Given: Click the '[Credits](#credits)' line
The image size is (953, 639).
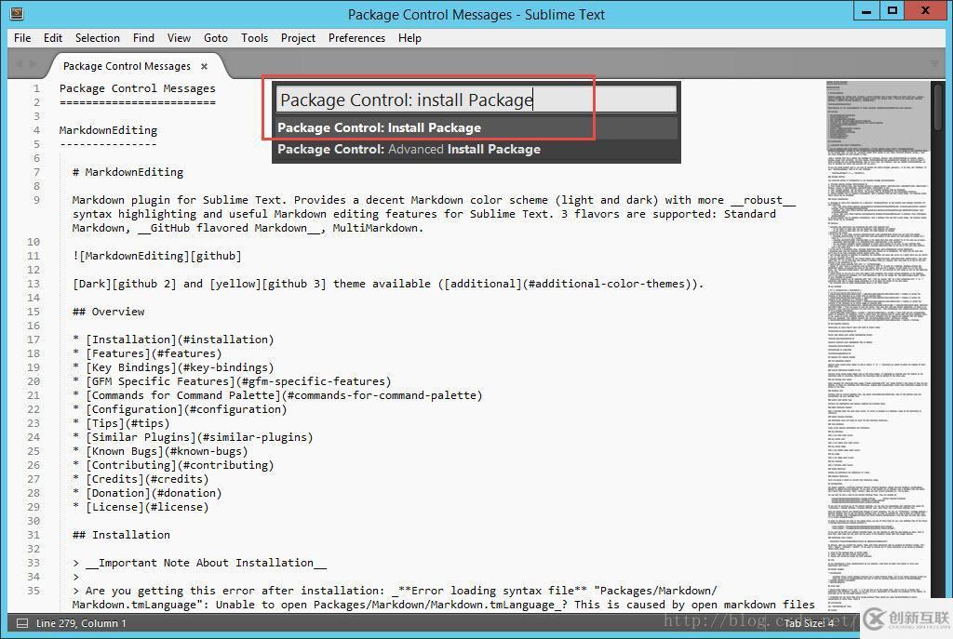Looking at the screenshot, I should 141,479.
